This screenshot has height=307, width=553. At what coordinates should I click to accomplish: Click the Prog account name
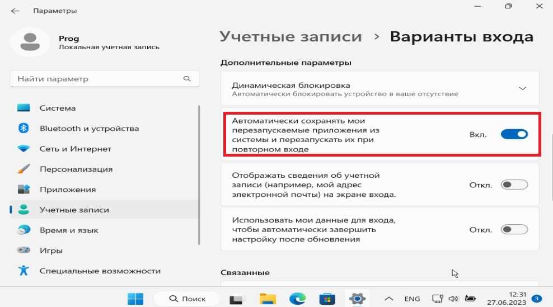point(69,39)
